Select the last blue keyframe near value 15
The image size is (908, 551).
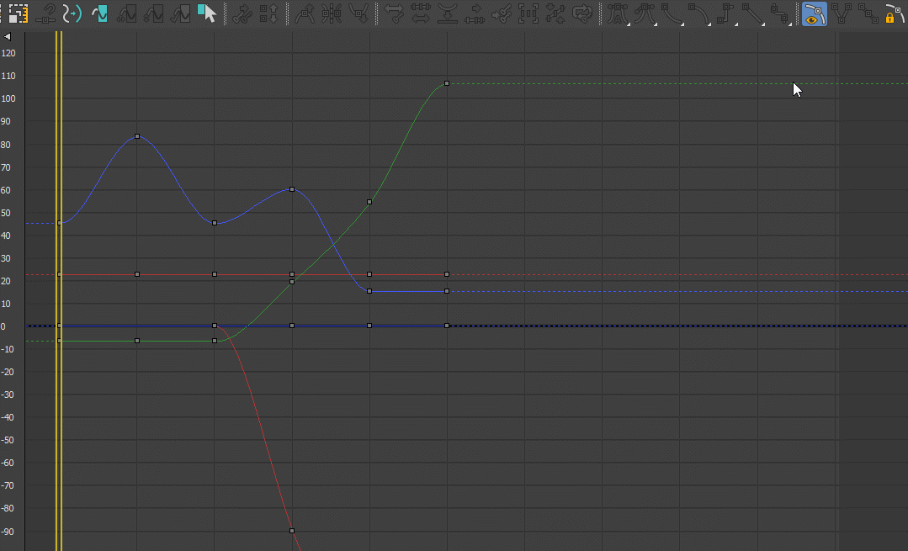click(x=447, y=291)
